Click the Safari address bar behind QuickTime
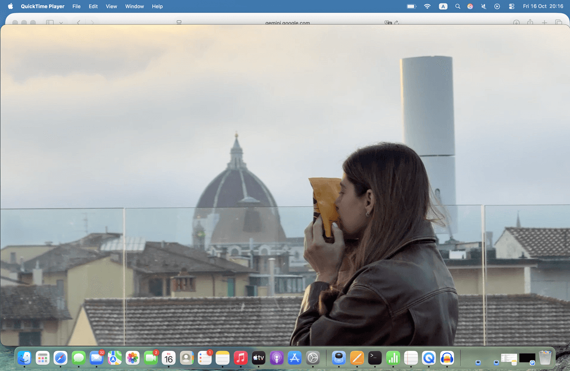Viewport: 570px width, 371px height. [x=288, y=22]
